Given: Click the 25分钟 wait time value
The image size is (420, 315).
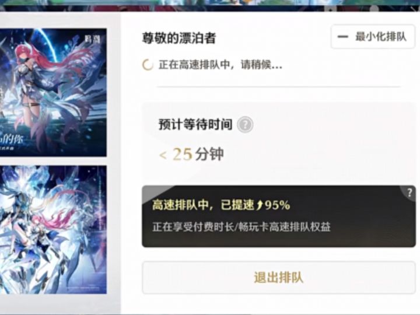Looking at the screenshot, I should [x=198, y=154].
